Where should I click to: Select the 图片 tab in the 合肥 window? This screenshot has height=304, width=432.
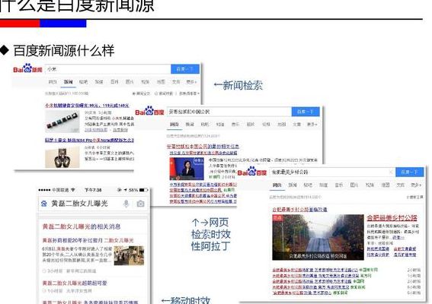point(354,185)
